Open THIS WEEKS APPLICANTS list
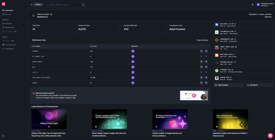 tap(41, 78)
